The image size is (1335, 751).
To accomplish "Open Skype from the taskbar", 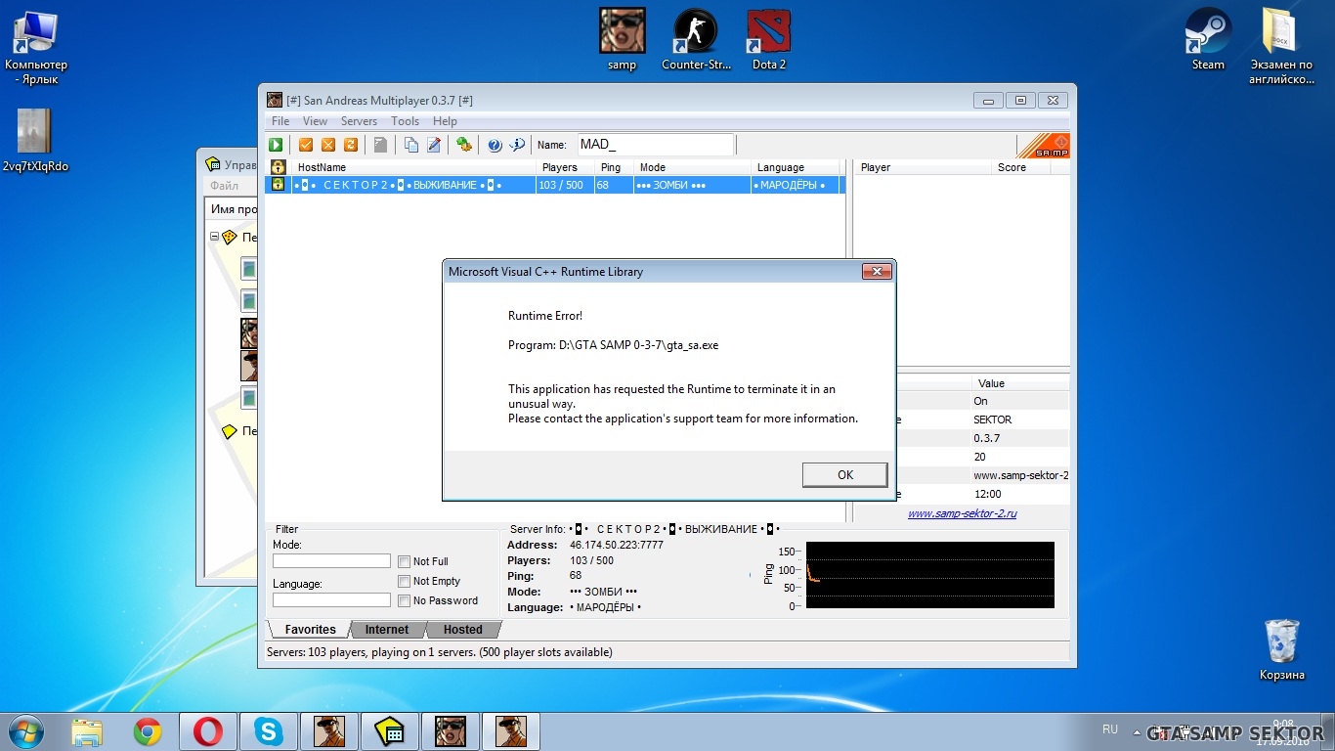I will click(x=268, y=731).
